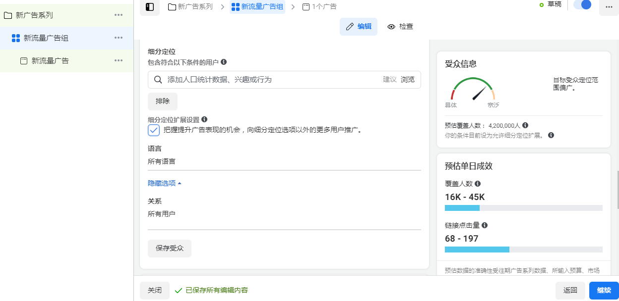Click info icon beside 预估覆盖人数
The width and height of the screenshot is (619, 301).
coord(525,125)
